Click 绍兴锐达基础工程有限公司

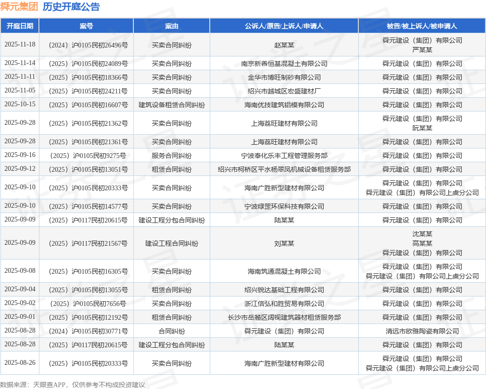pos(284,290)
